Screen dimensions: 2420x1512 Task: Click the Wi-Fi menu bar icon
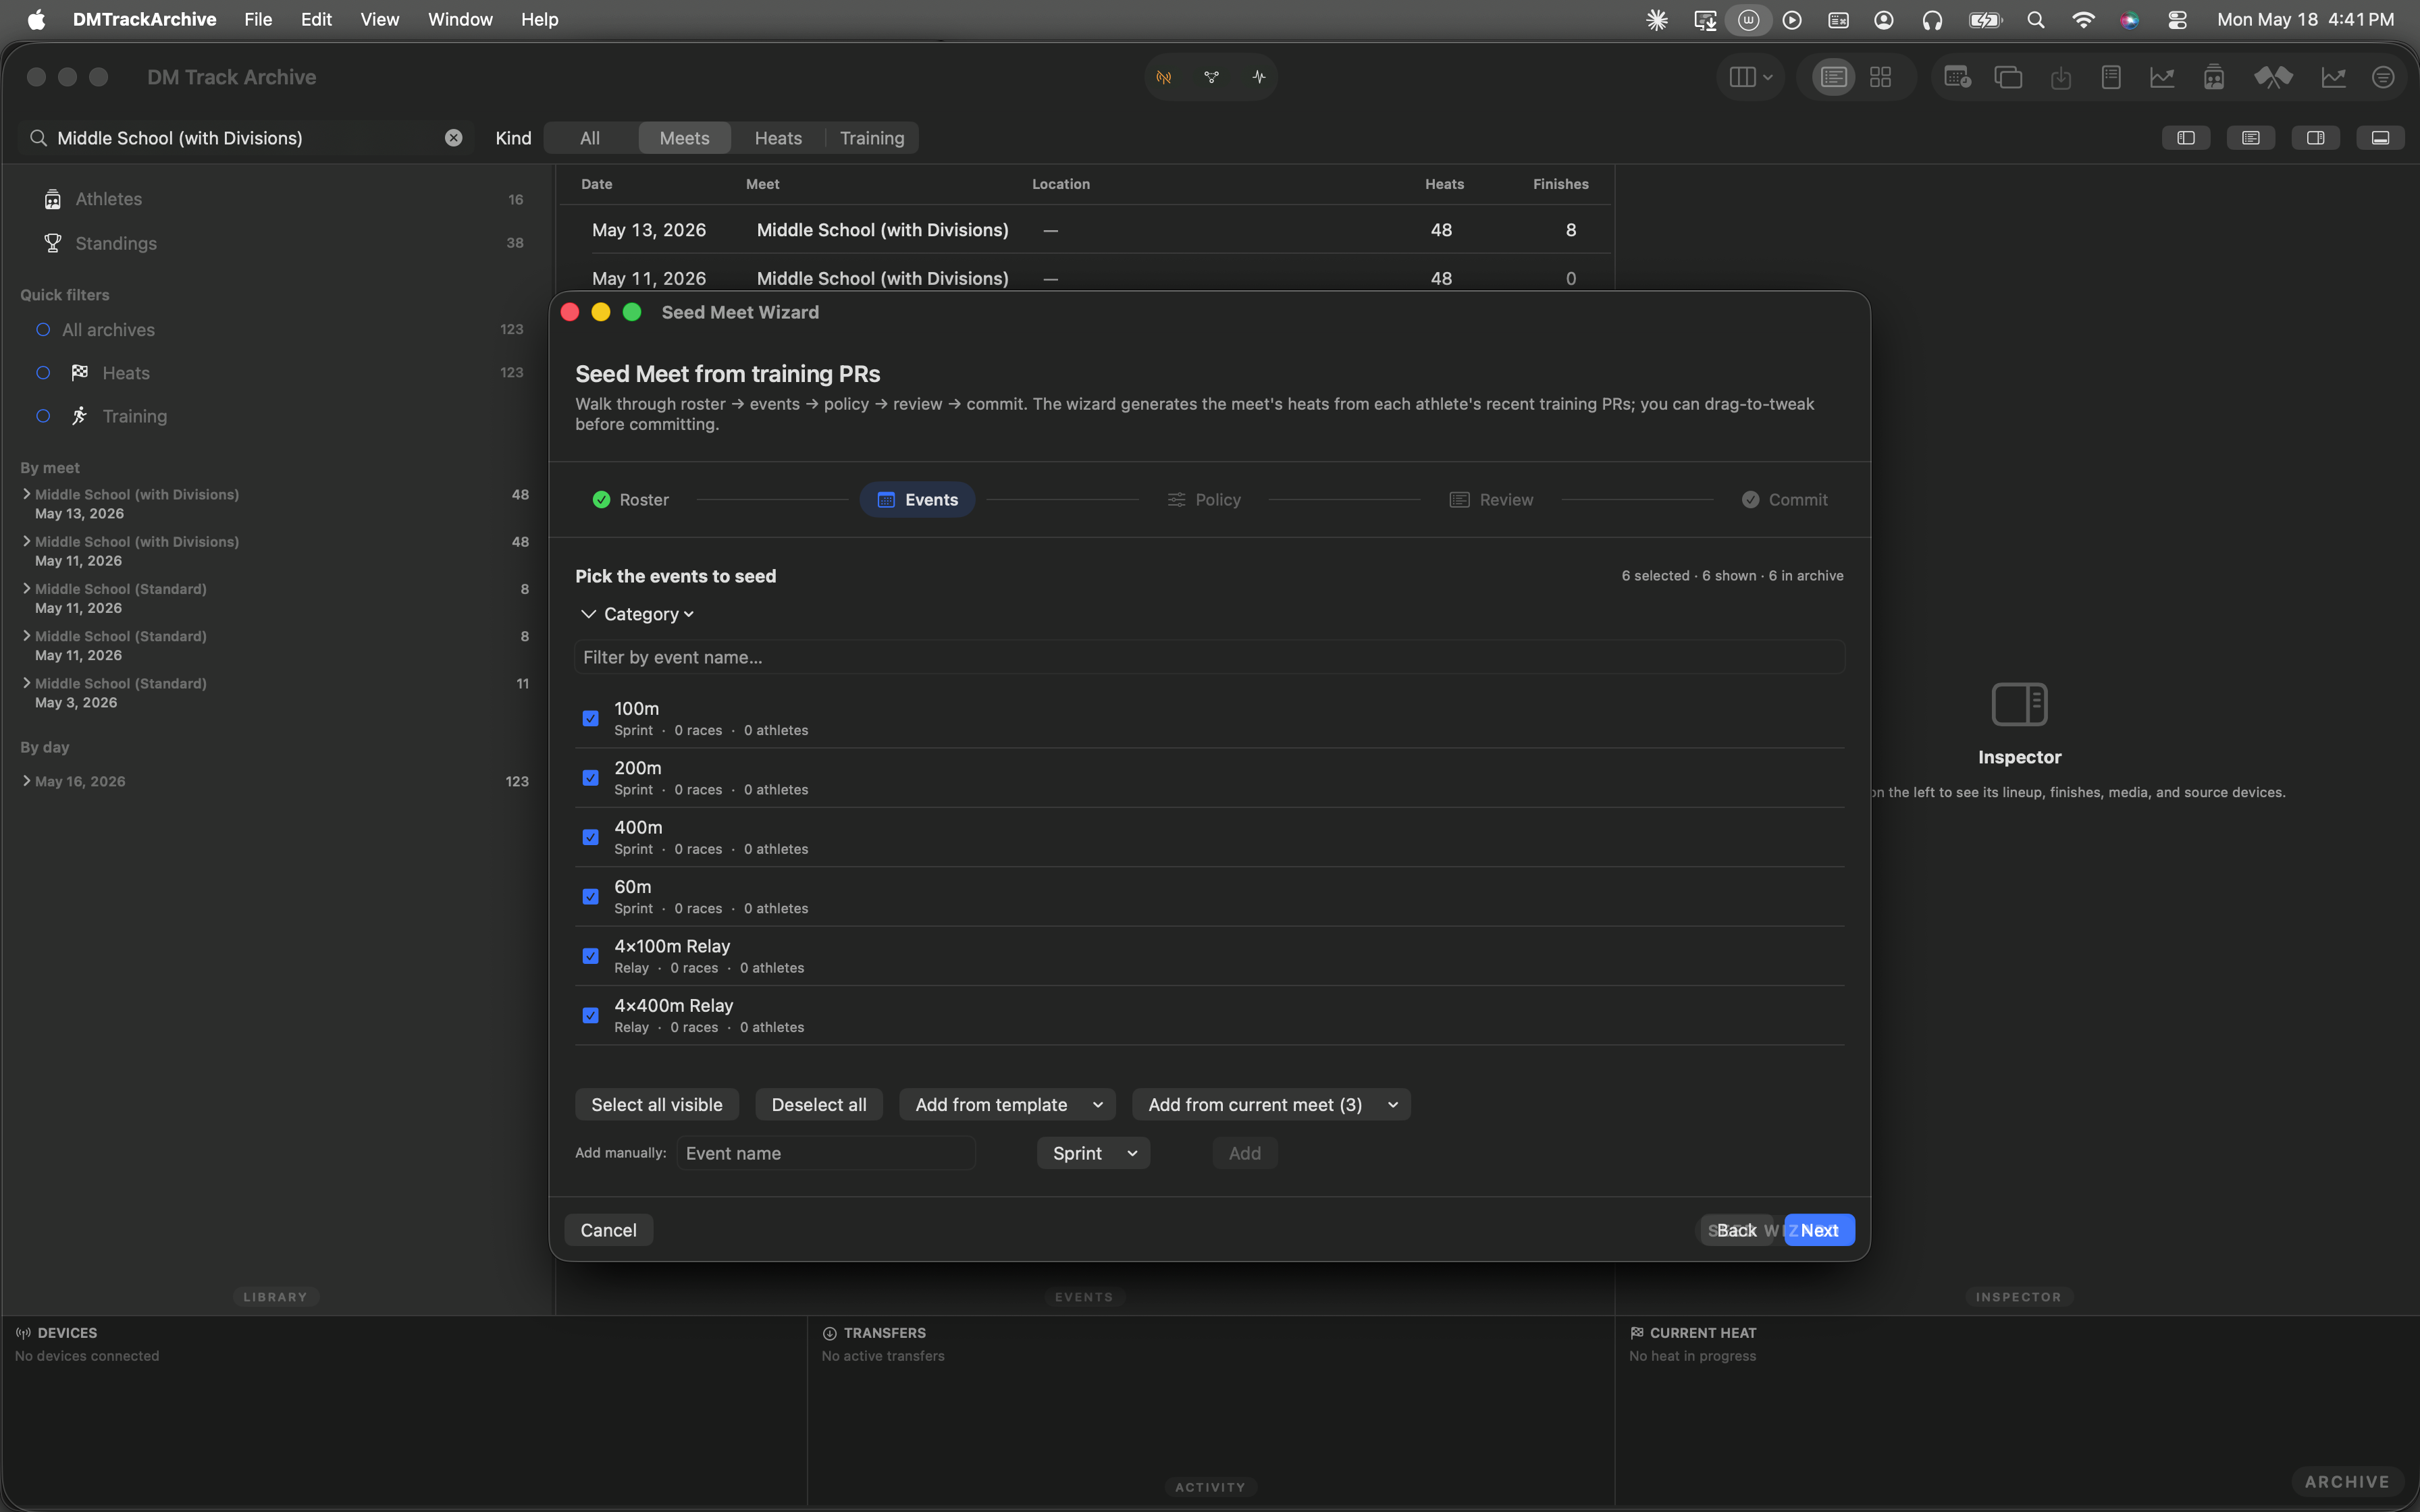click(2083, 20)
